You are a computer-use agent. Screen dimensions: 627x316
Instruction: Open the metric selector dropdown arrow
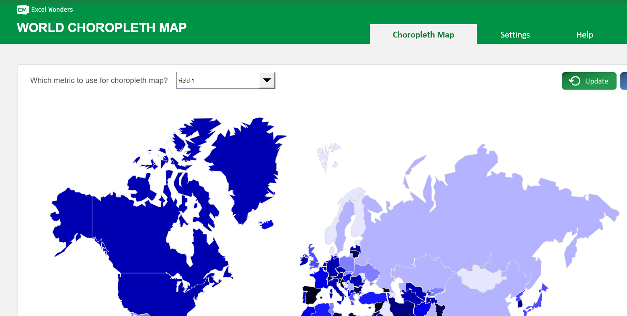click(x=267, y=80)
